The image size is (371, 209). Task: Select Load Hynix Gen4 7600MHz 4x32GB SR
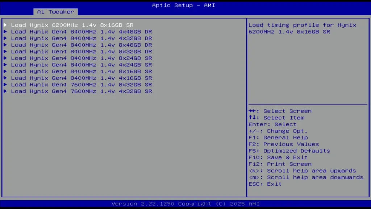81,91
